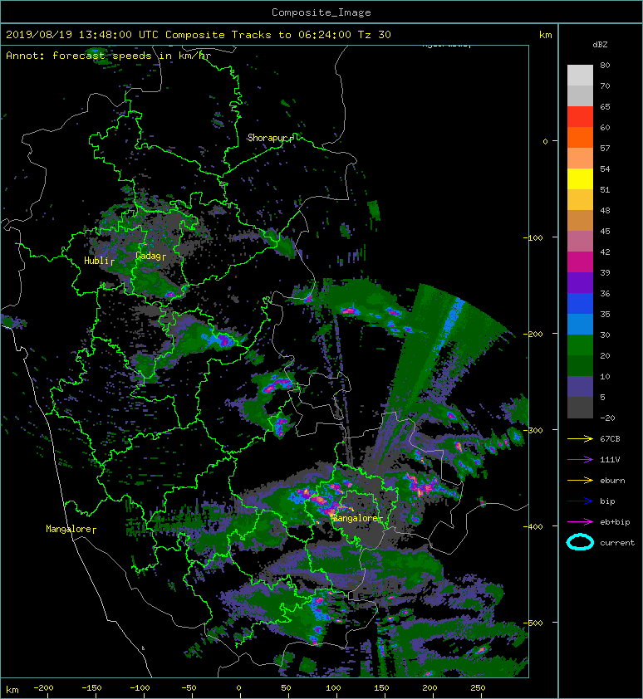The image size is (643, 699).
Task: Click the 0 x-axis tick label
Action: (x=238, y=688)
